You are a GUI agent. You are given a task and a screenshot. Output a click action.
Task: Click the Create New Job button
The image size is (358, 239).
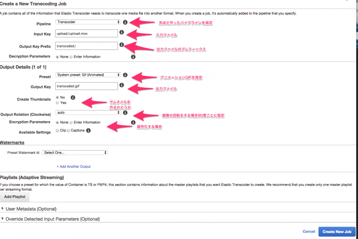(x=337, y=231)
